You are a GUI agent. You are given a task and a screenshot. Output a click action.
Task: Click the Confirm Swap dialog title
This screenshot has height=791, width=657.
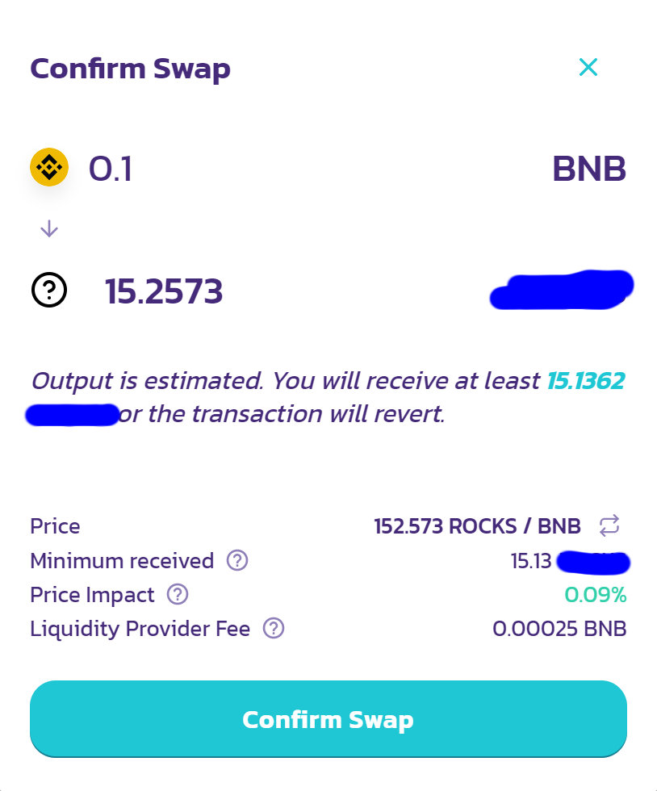130,69
